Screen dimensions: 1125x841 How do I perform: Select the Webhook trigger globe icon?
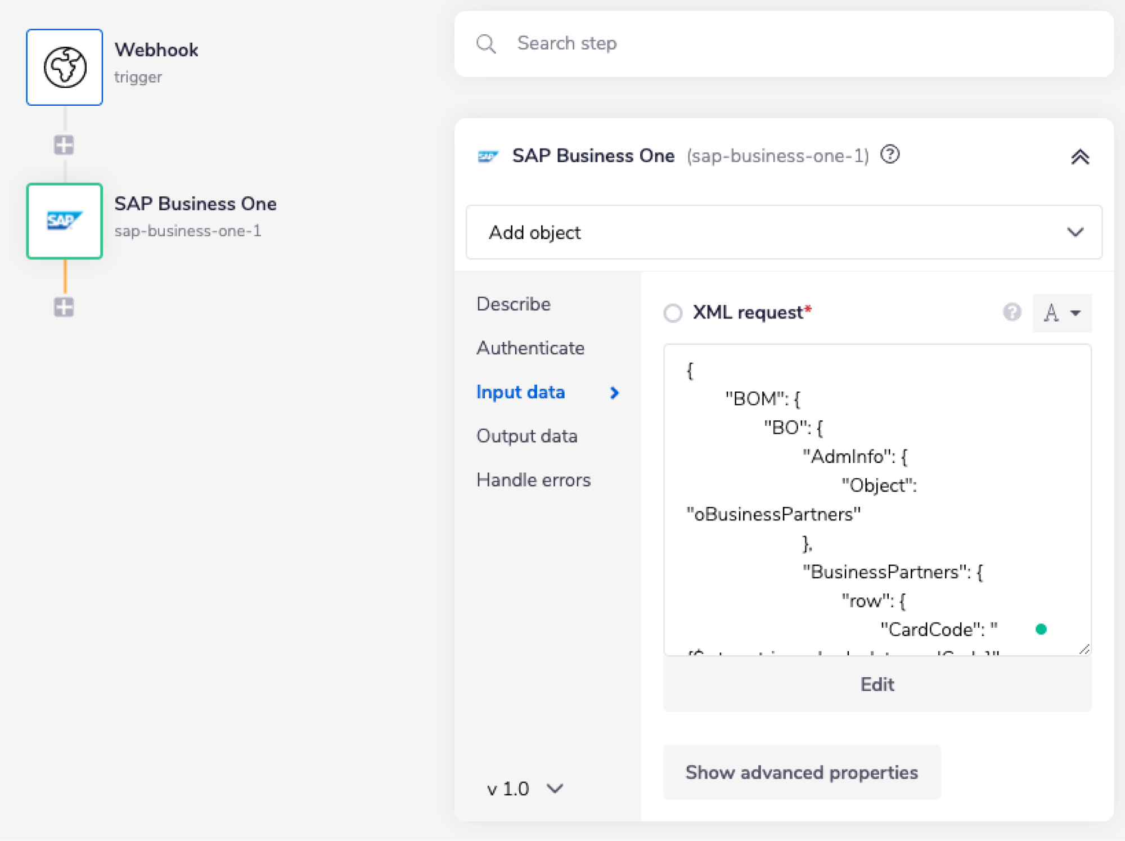tap(65, 68)
